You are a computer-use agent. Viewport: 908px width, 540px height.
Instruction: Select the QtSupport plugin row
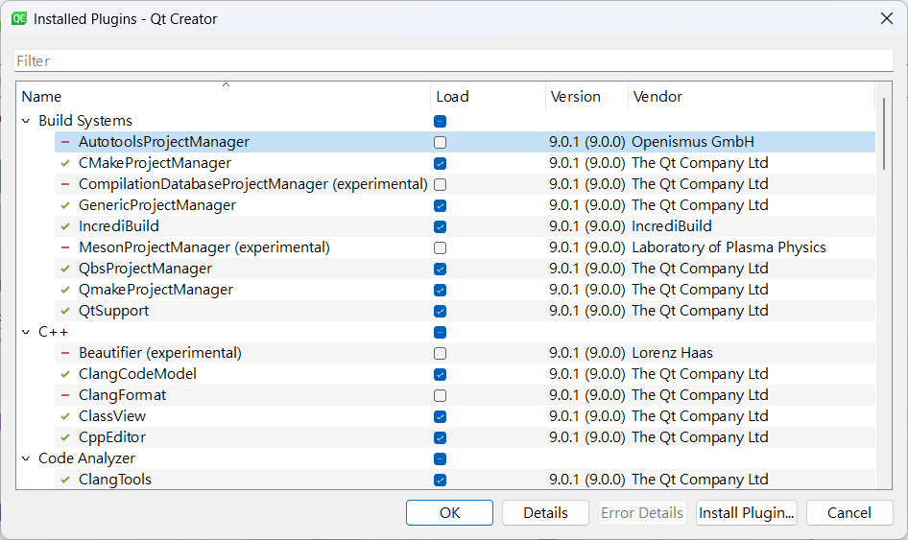pyautogui.click(x=465, y=311)
